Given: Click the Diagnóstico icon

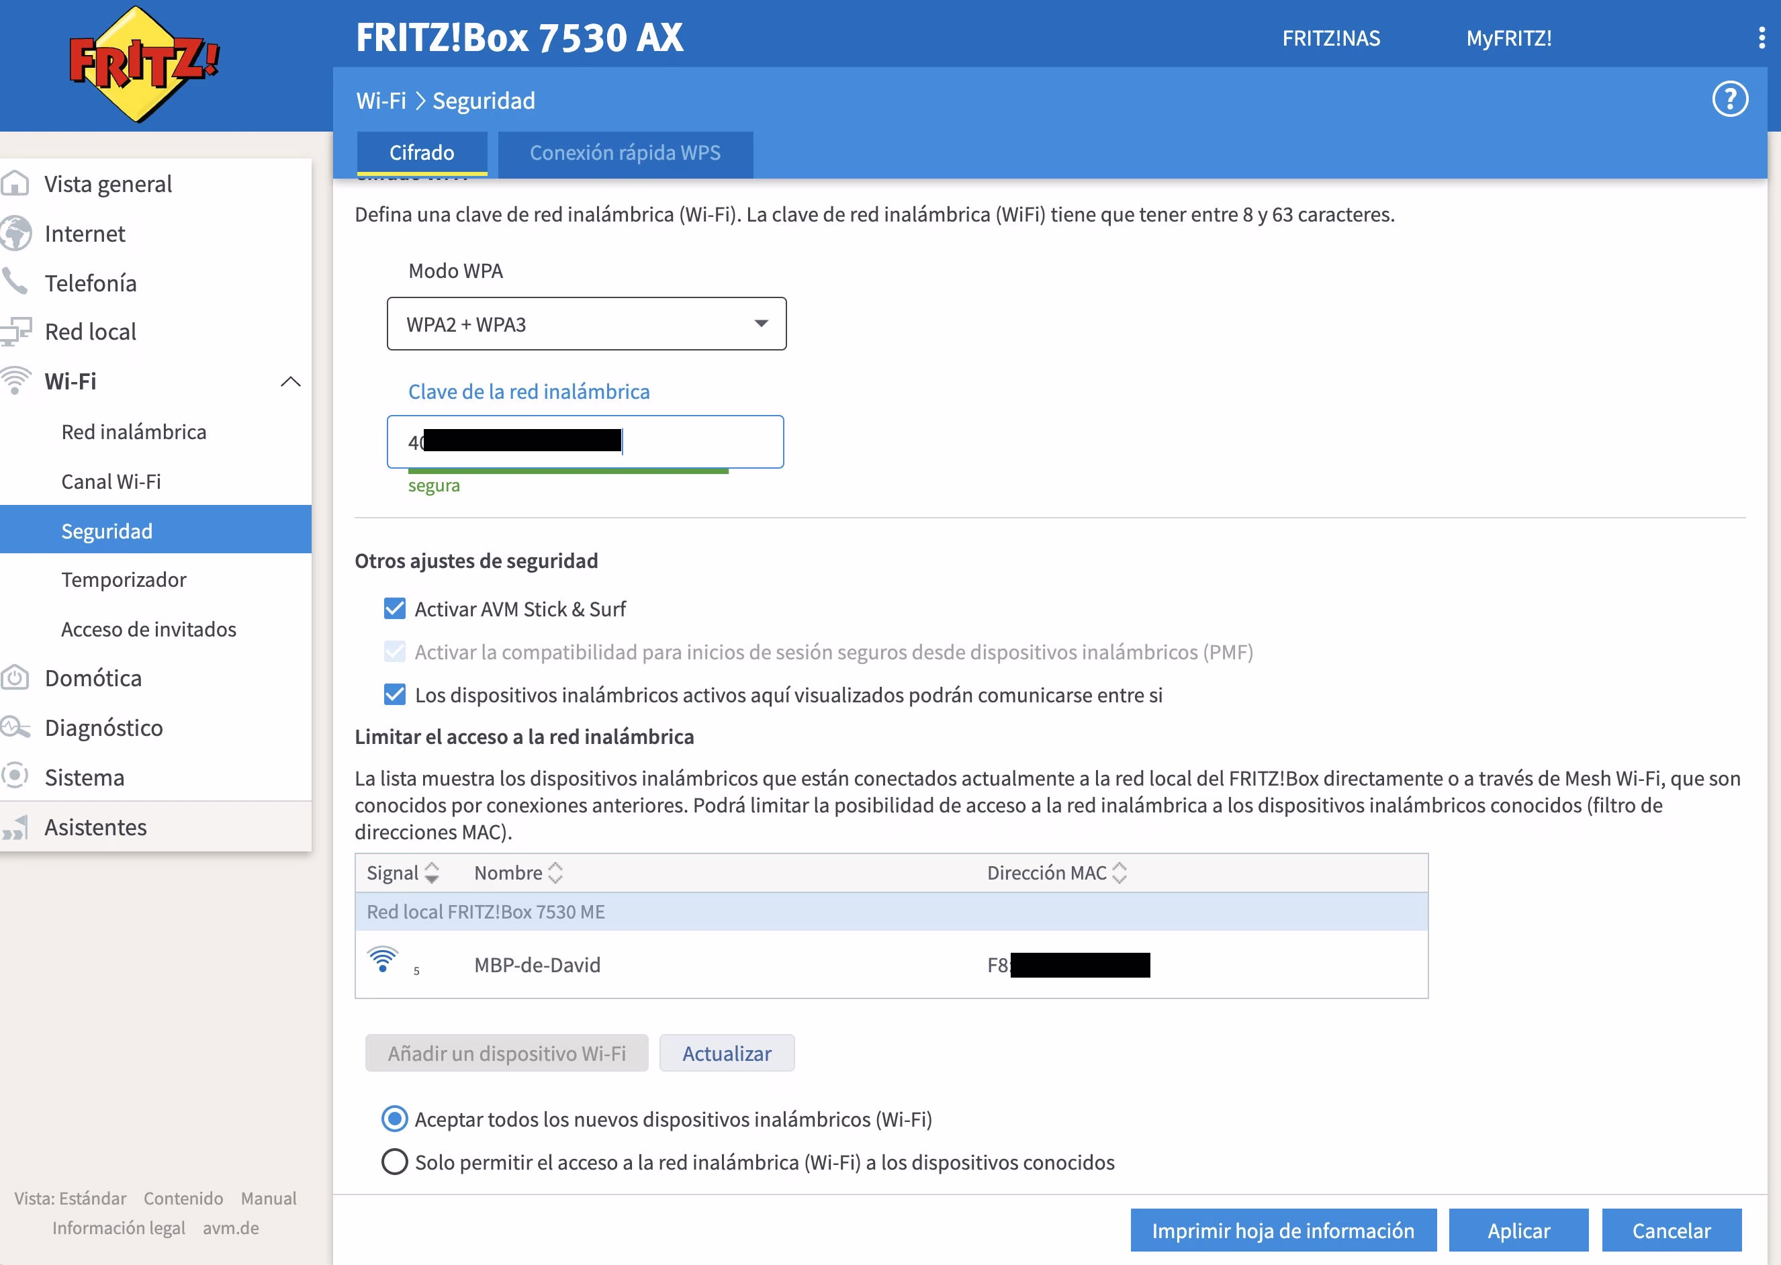Looking at the screenshot, I should tap(15, 728).
